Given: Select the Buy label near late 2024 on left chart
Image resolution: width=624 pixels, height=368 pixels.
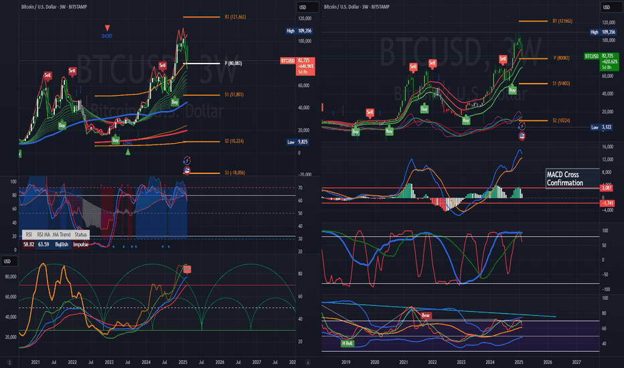Looking at the screenshot, I should pos(175,102).
